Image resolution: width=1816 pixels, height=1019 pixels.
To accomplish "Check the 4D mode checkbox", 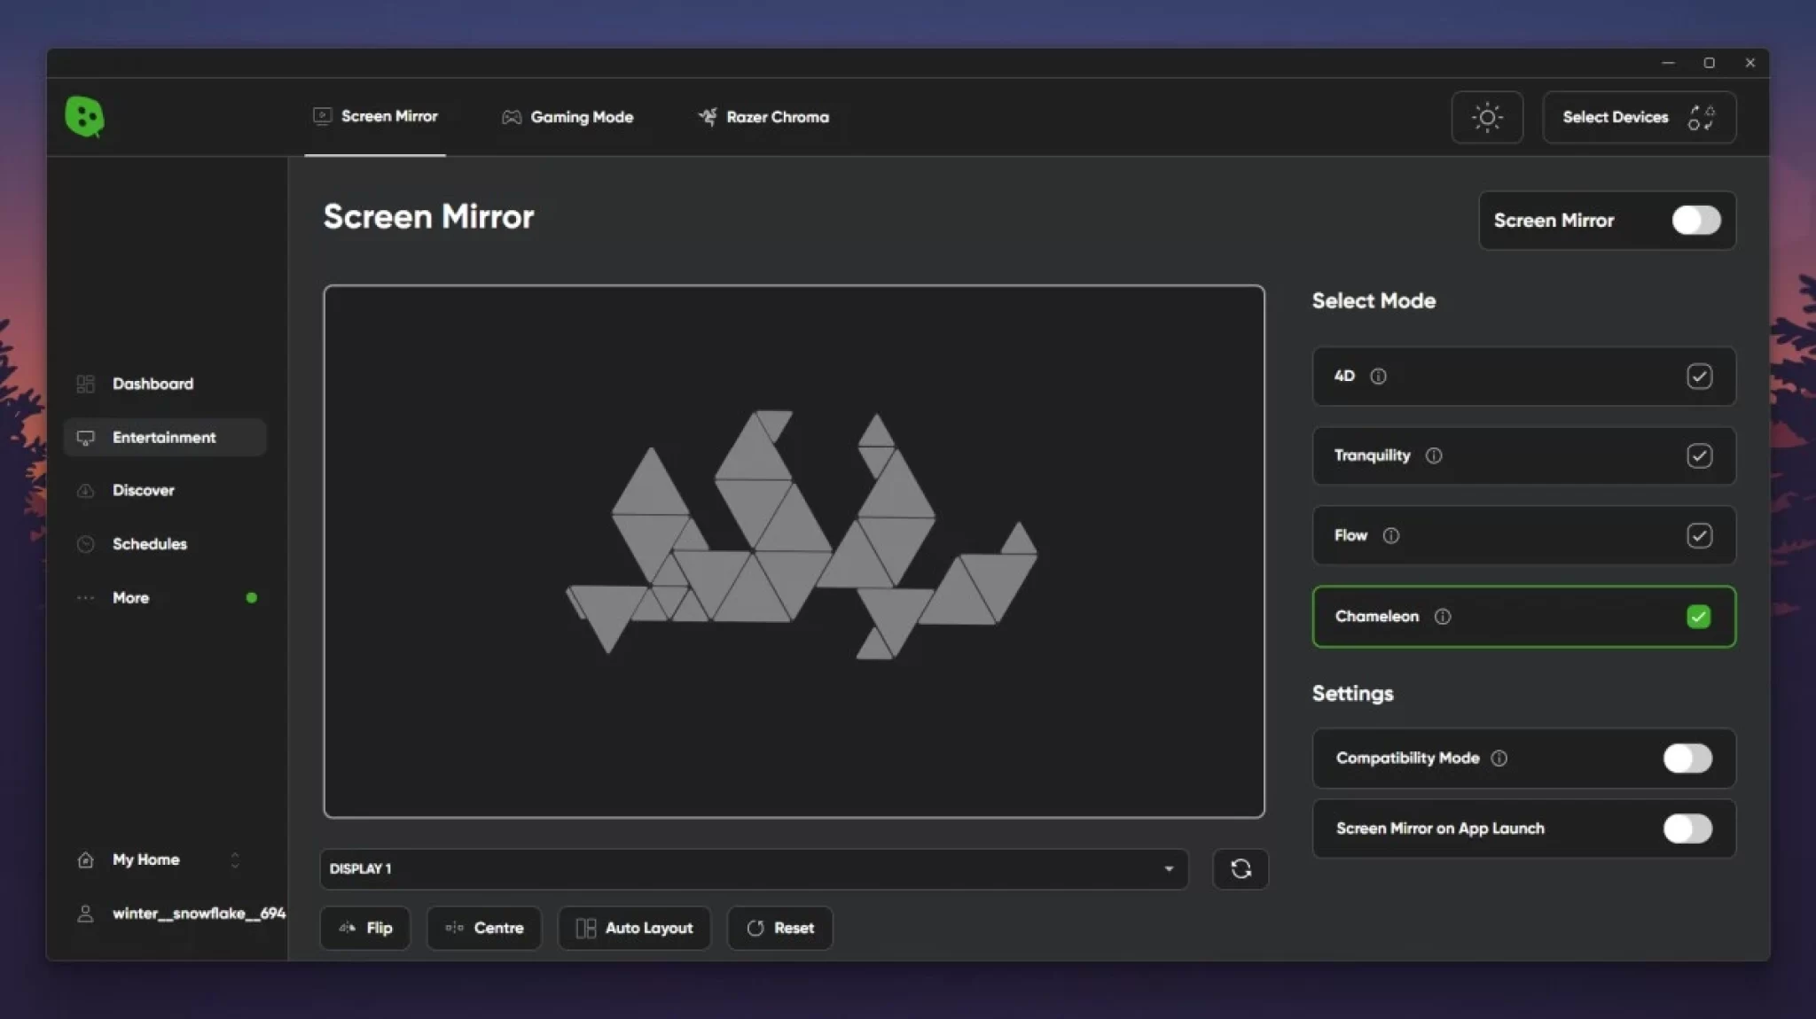I will (1698, 377).
